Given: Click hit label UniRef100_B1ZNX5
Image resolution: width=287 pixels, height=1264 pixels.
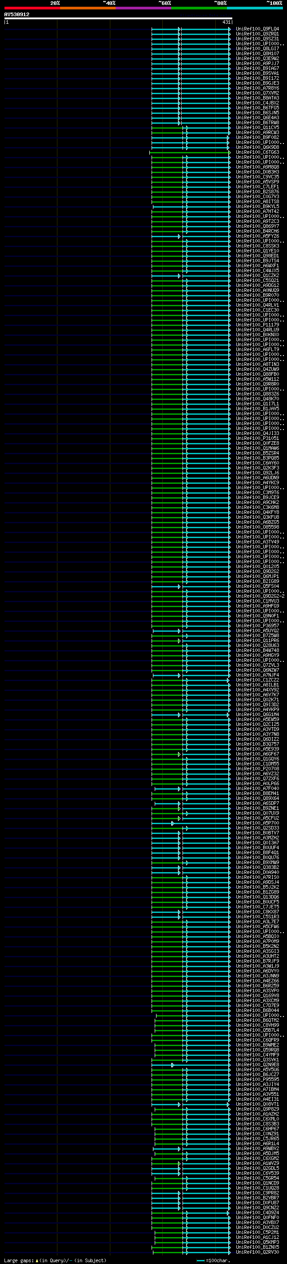Looking at the screenshot, I should (x=257, y=1247).
